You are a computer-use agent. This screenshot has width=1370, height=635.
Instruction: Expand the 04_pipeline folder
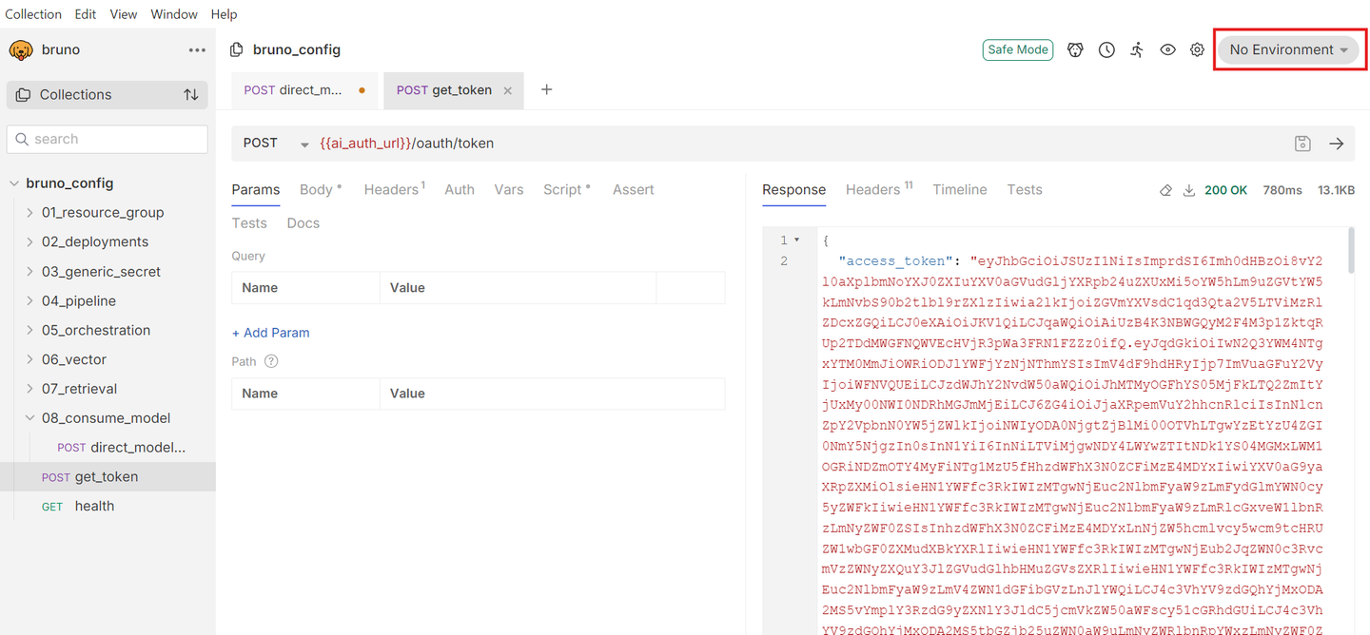(x=29, y=301)
